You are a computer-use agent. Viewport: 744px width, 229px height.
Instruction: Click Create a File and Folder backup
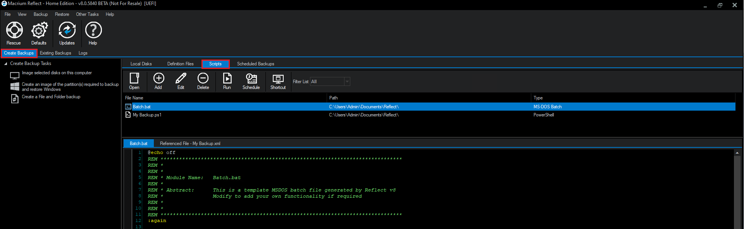pos(51,97)
